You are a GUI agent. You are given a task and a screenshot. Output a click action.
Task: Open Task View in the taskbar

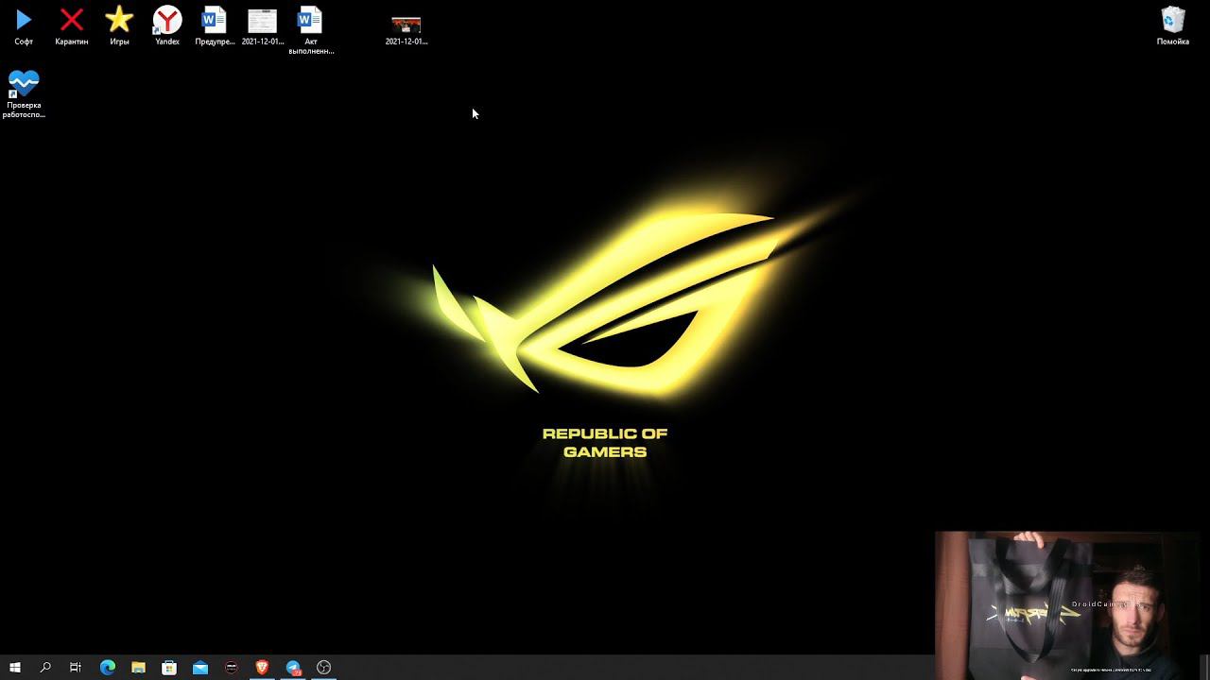pos(76,668)
